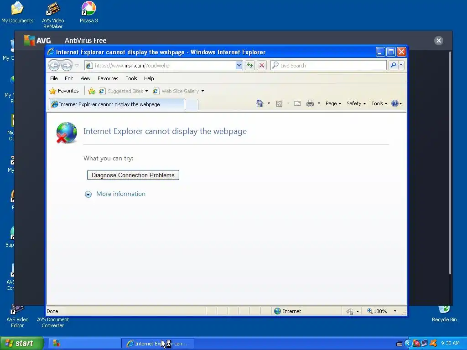
Task: Launch Picasa 3 desktop icon
Action: click(89, 12)
